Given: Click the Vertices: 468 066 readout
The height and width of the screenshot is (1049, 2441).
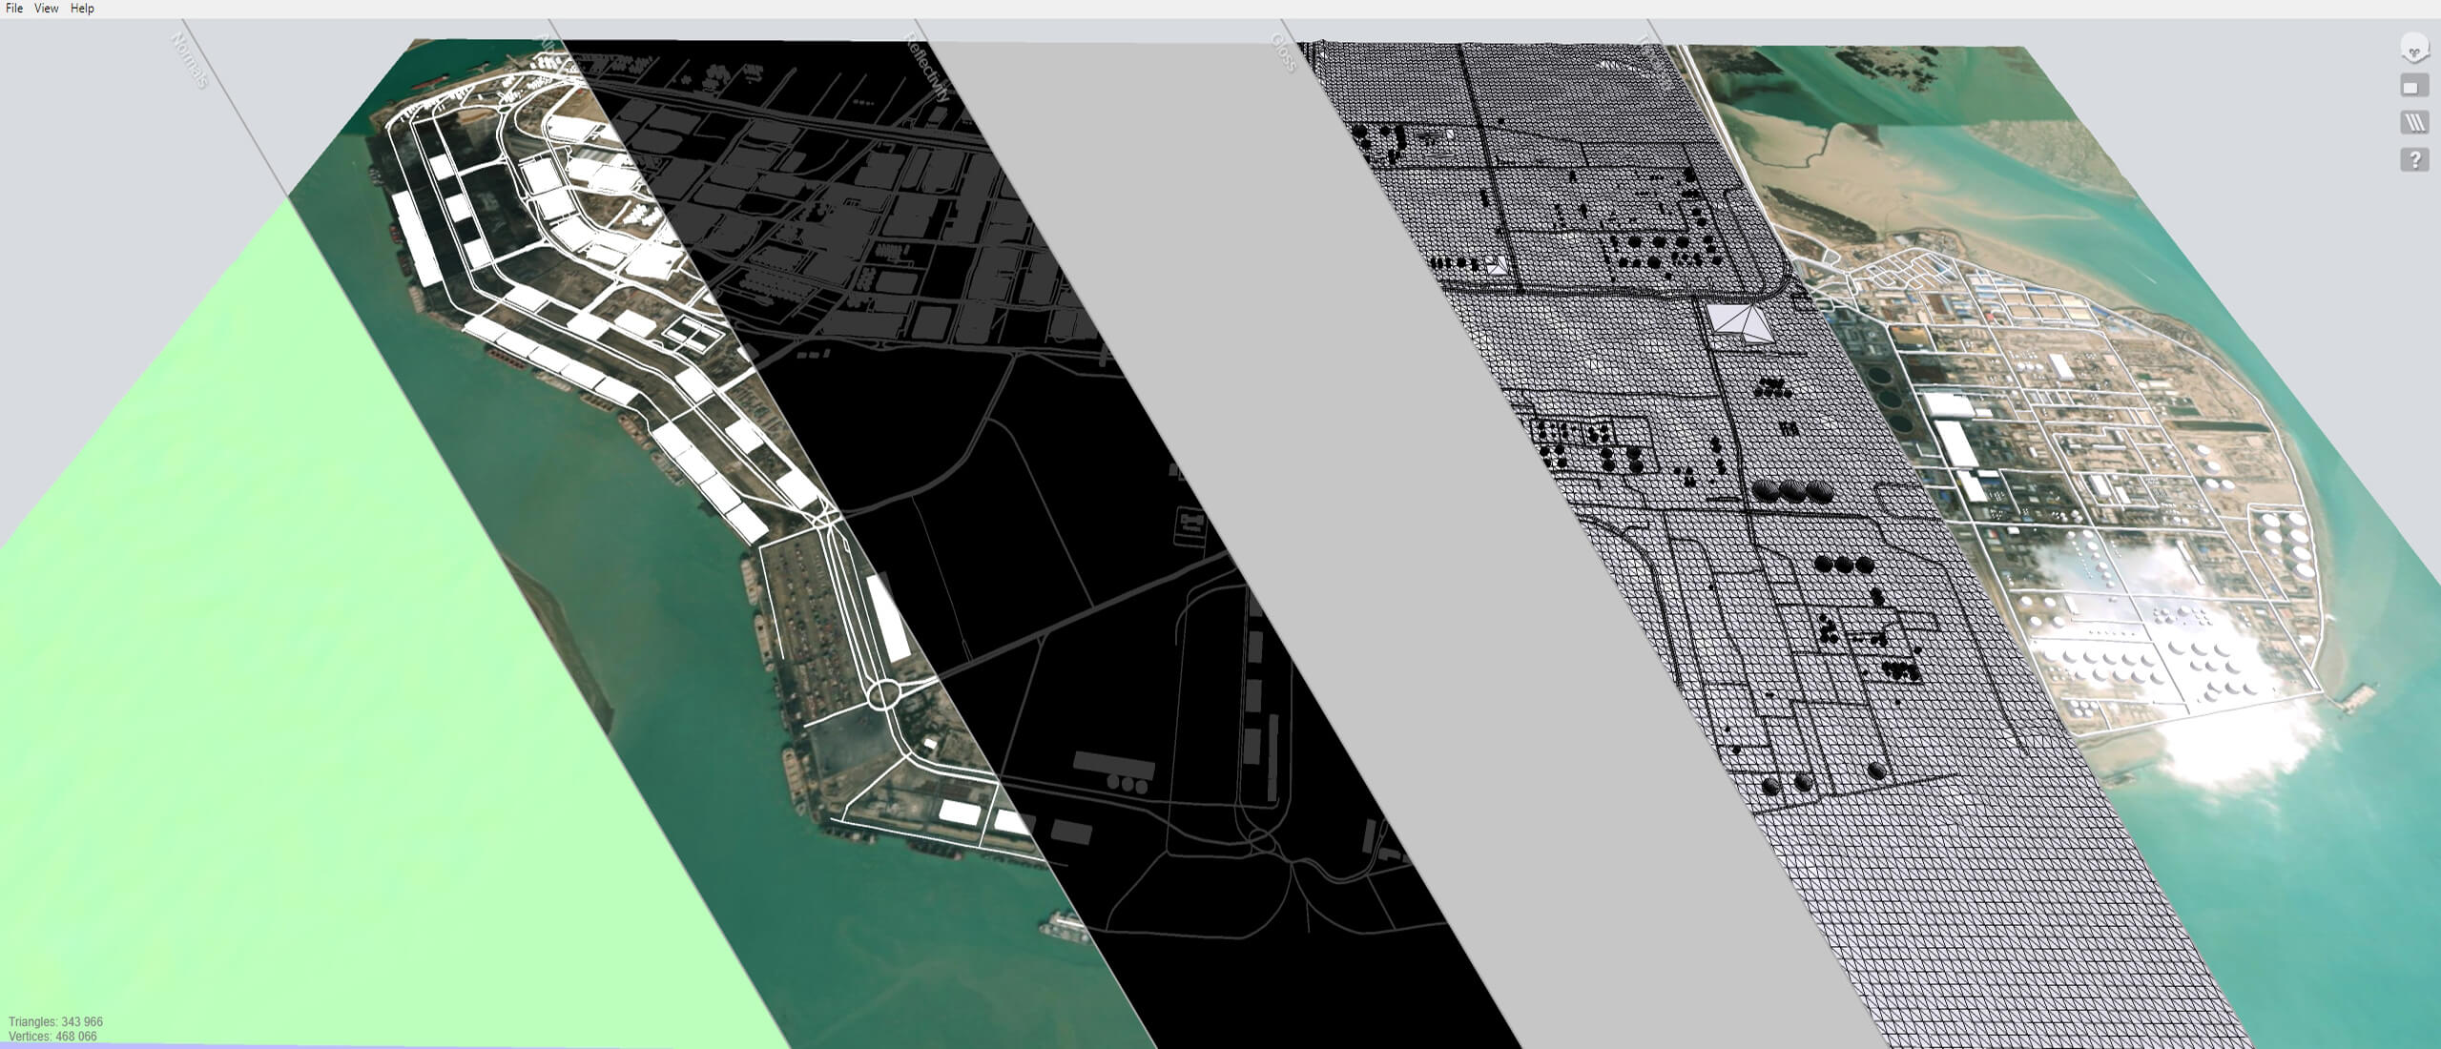Looking at the screenshot, I should [x=52, y=1037].
